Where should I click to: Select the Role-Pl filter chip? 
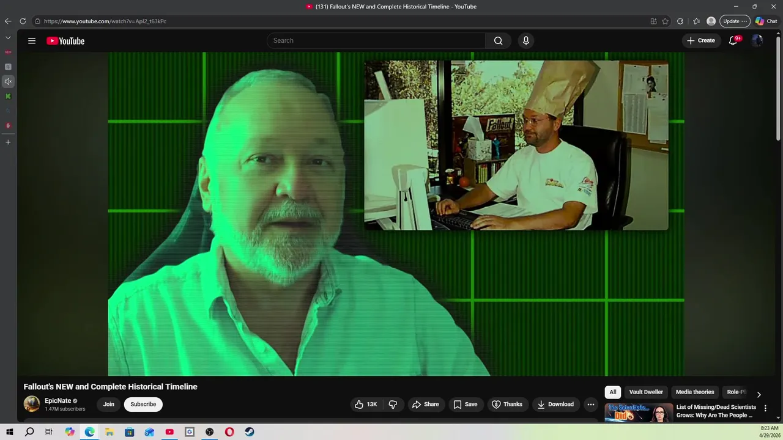pyautogui.click(x=736, y=392)
